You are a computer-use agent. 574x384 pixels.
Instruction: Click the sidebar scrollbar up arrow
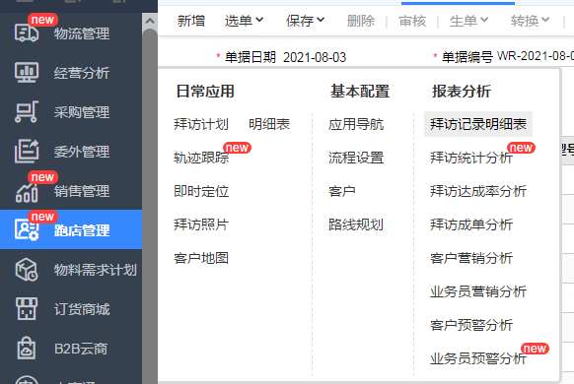pyautogui.click(x=150, y=21)
